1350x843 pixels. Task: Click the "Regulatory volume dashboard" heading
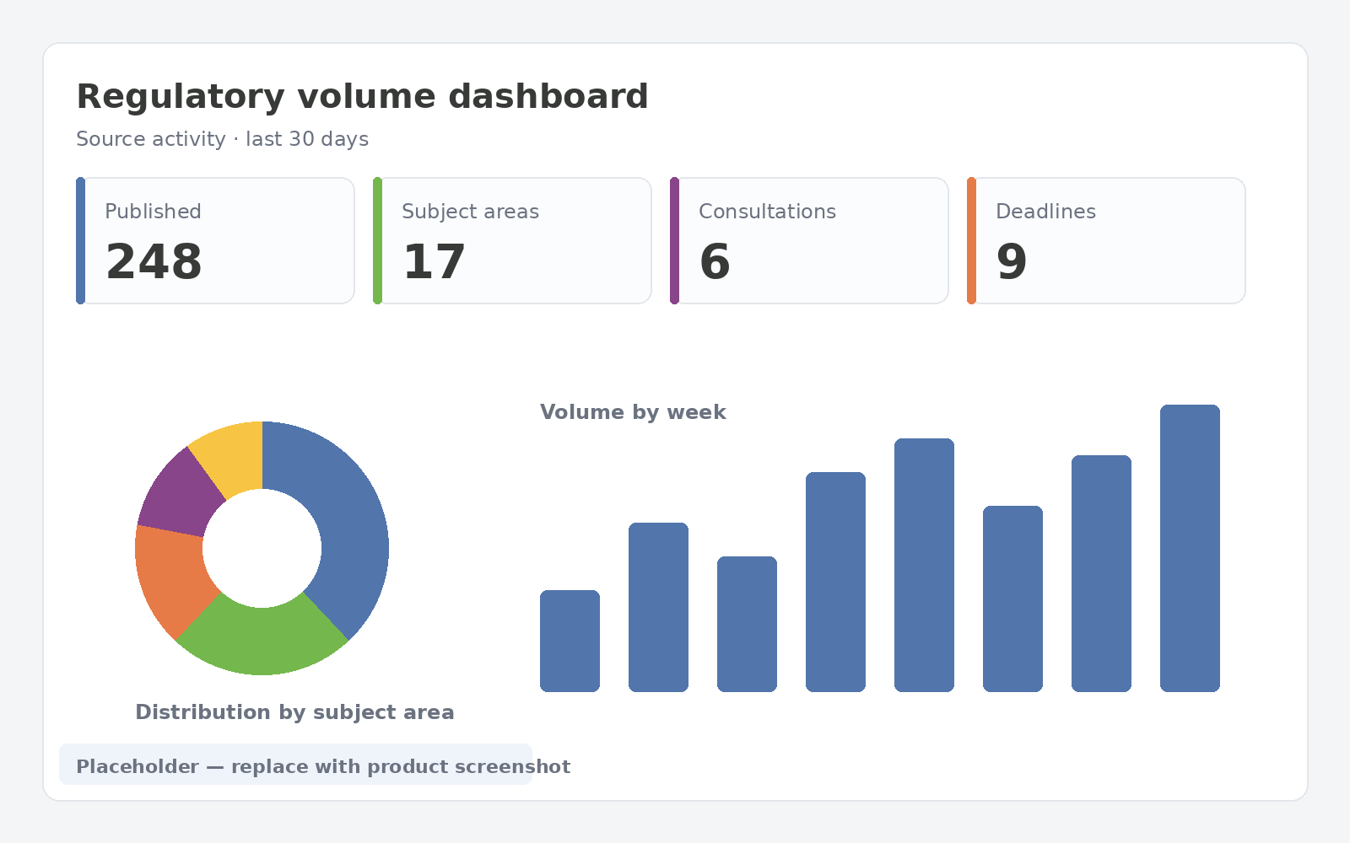click(362, 97)
